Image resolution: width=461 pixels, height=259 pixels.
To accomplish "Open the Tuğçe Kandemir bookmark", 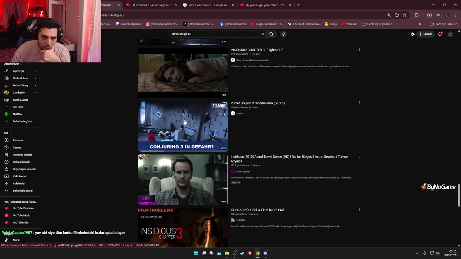I will 267,24.
